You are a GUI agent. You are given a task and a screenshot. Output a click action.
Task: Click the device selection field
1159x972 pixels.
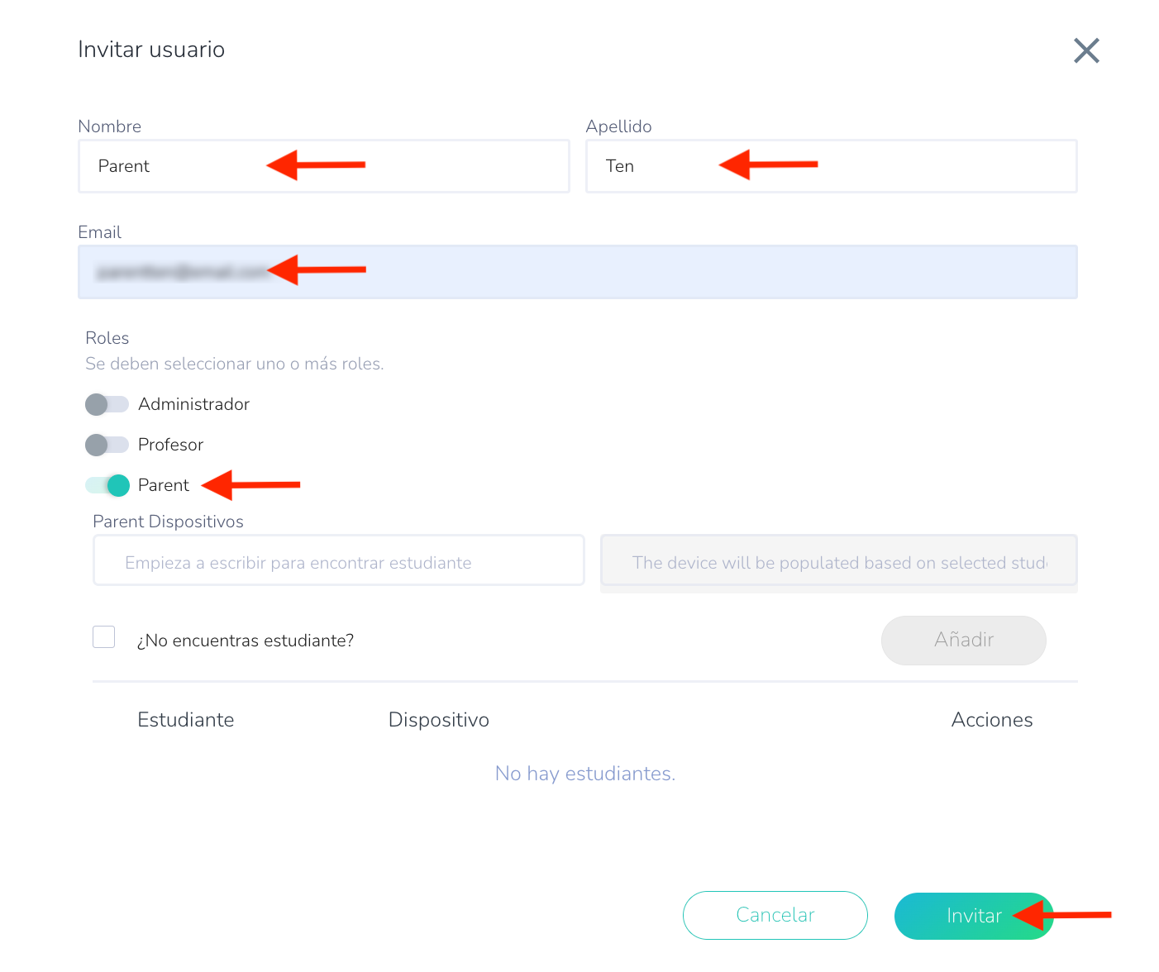[838, 562]
